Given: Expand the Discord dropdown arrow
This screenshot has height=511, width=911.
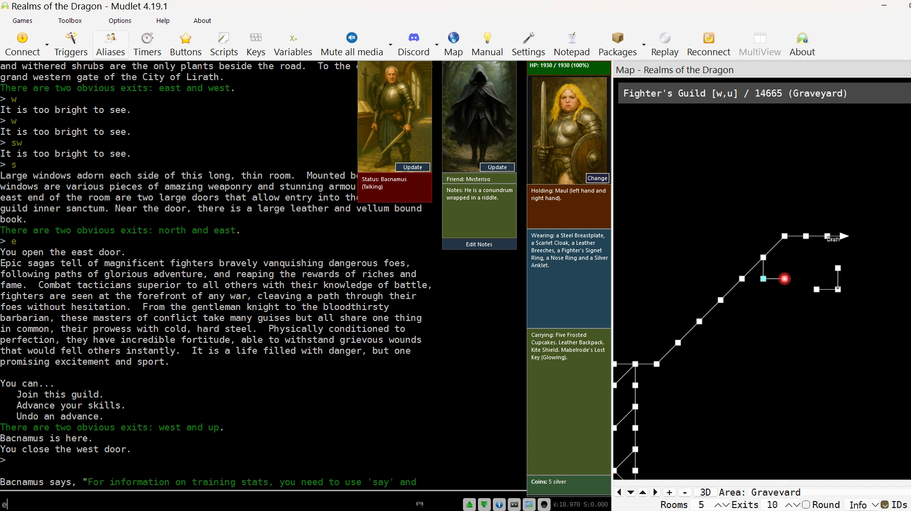Looking at the screenshot, I should (437, 45).
